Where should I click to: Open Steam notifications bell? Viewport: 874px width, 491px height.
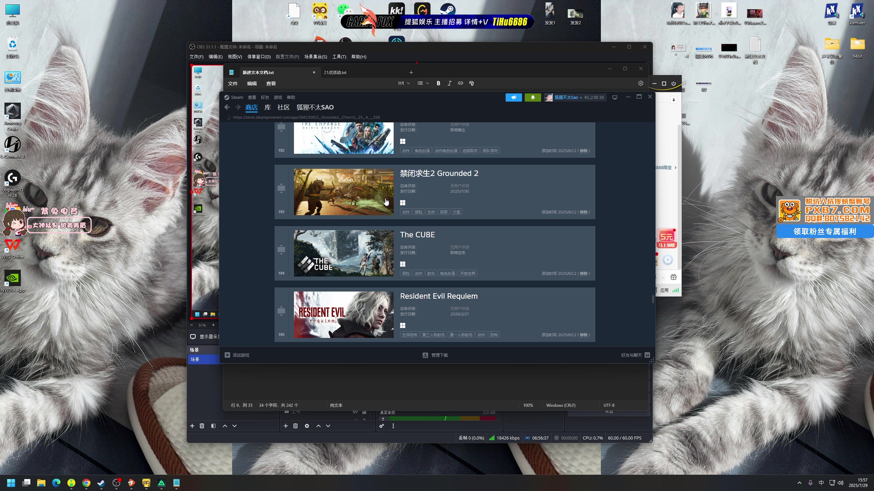pos(533,98)
